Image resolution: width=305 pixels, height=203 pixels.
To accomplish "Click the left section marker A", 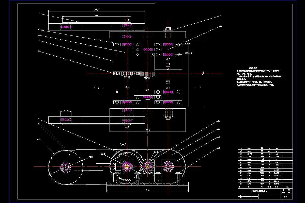I will pyautogui.click(x=95, y=88).
